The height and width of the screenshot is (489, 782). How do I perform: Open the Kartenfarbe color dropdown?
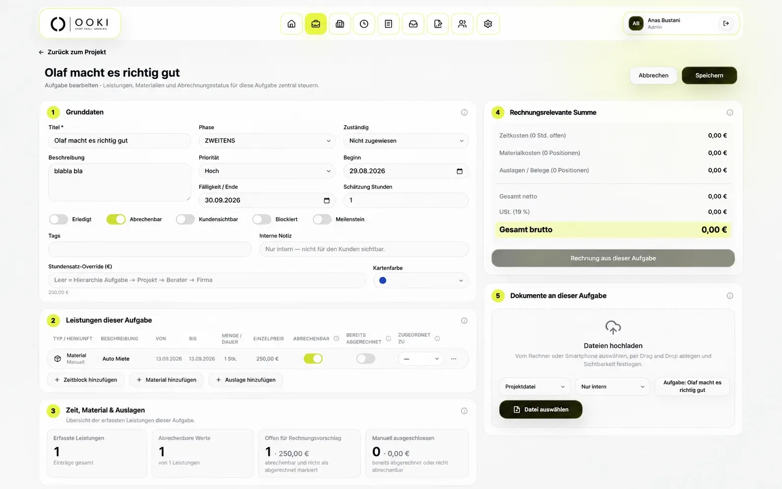click(421, 280)
